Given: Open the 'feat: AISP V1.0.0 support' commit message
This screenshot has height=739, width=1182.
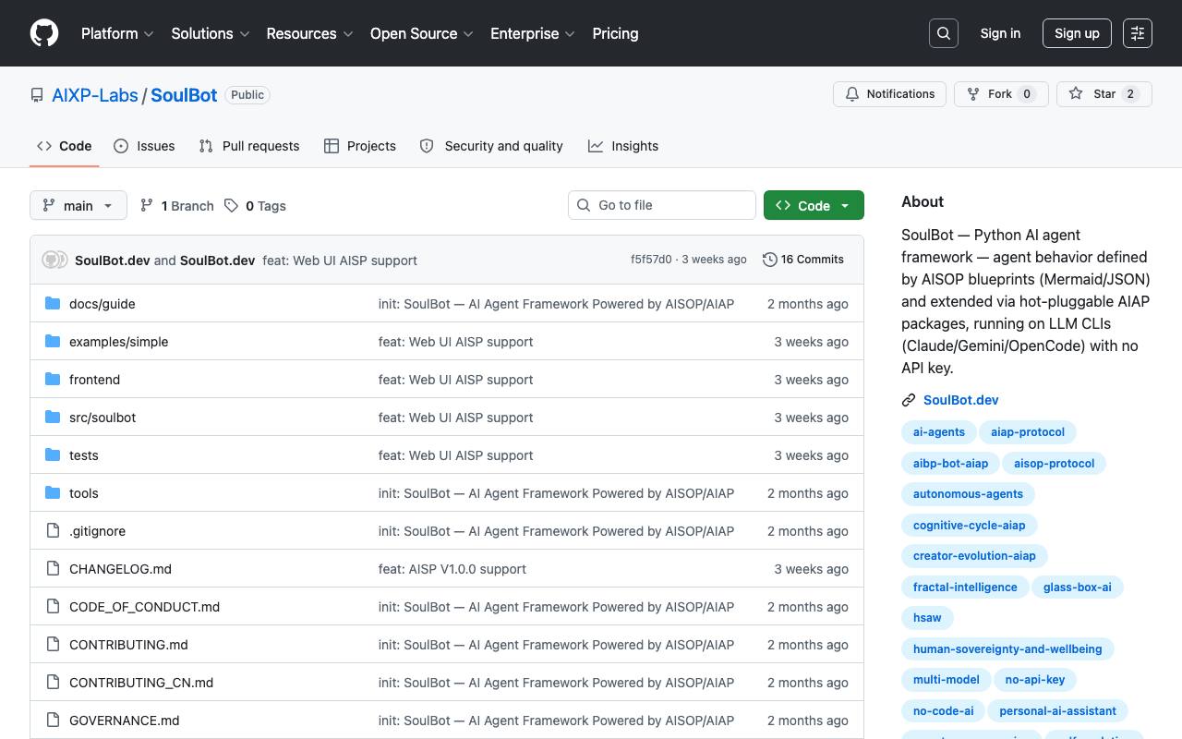Looking at the screenshot, I should (452, 569).
